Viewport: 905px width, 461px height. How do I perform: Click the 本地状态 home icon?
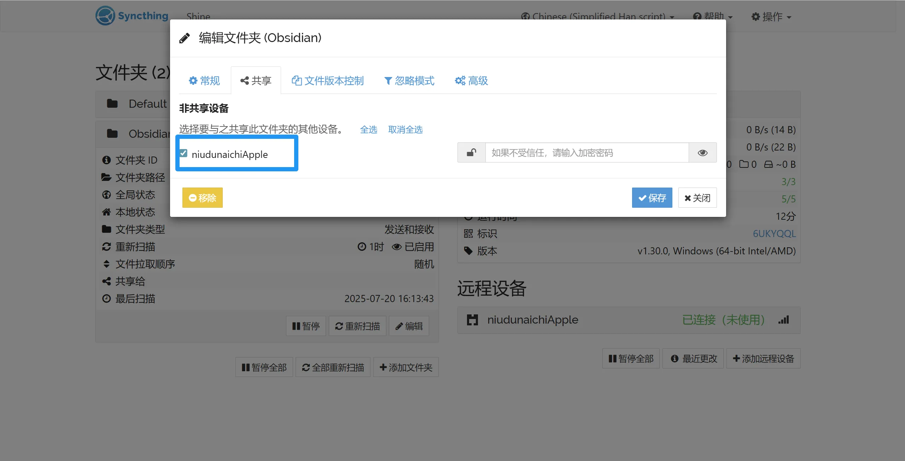[106, 212]
